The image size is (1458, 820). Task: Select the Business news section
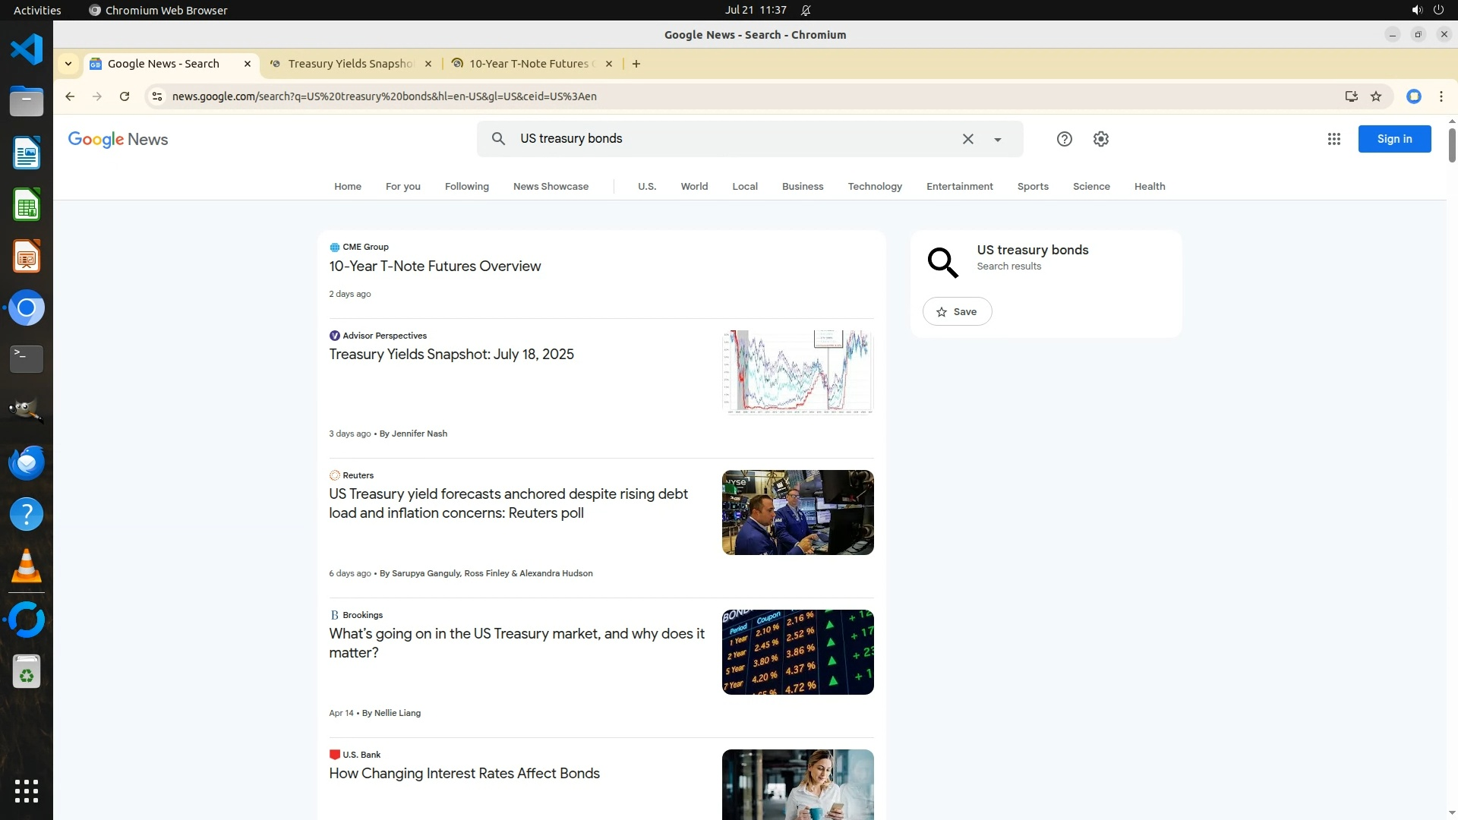[802, 186]
